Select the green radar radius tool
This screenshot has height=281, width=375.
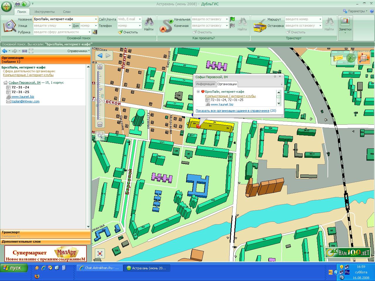pyautogui.click(x=351, y=58)
